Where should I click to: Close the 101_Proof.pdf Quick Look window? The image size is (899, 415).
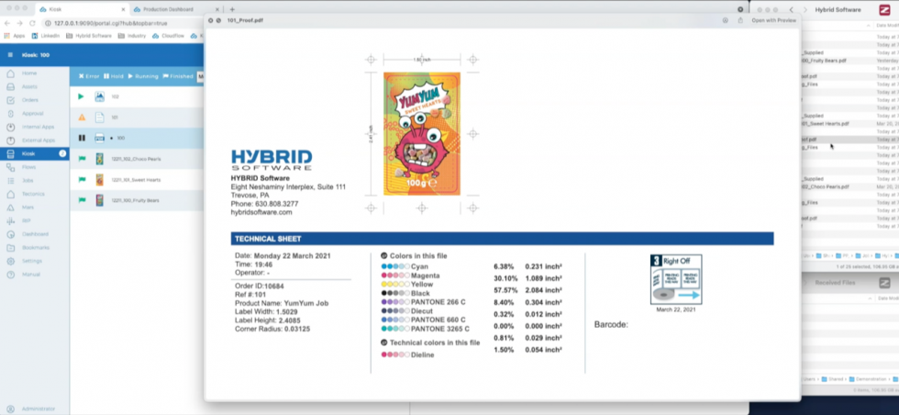pyautogui.click(x=210, y=20)
